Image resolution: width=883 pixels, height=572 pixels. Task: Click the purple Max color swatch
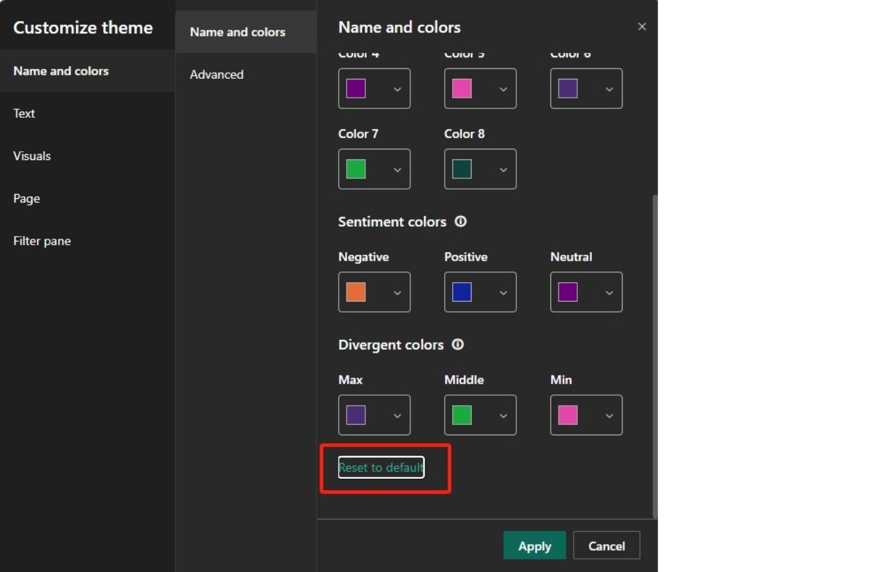tap(356, 415)
